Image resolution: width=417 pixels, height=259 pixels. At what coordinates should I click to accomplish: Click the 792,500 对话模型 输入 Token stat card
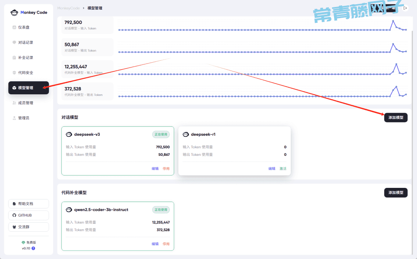coord(87,25)
